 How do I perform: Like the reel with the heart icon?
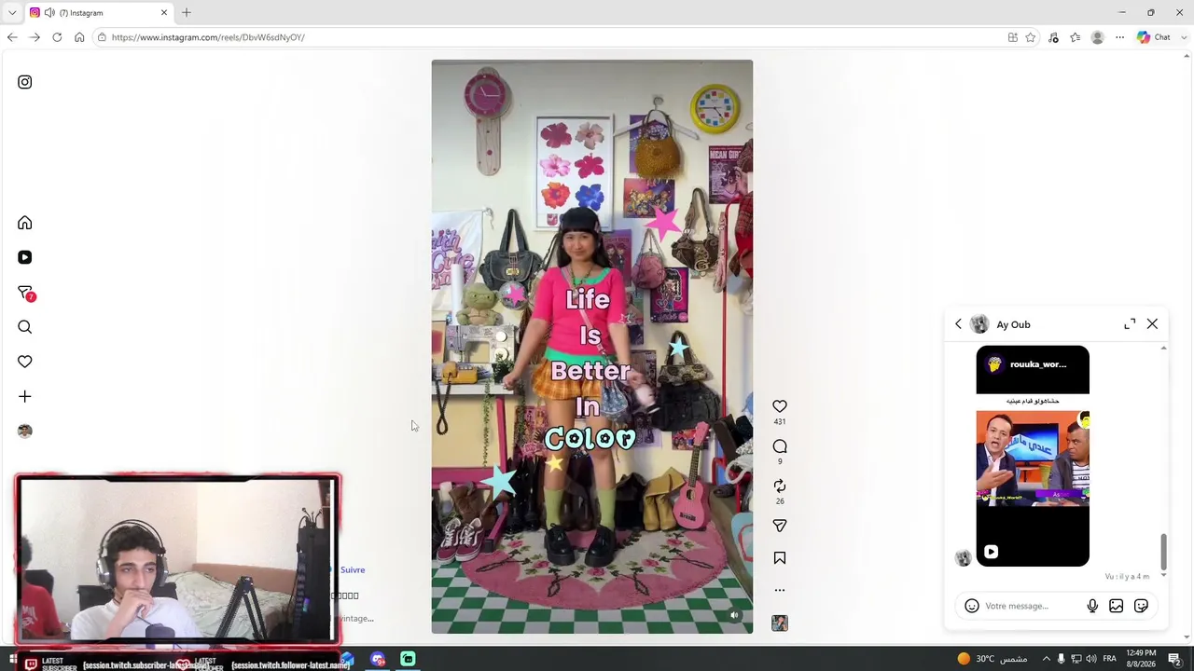coord(780,406)
